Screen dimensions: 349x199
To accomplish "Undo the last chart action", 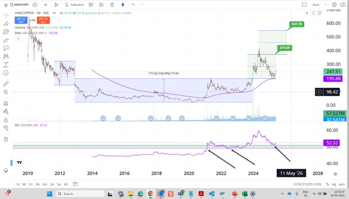I will 133,5.
